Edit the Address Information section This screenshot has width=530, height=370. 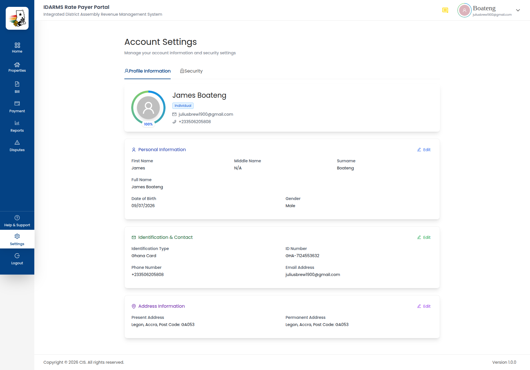coord(424,306)
